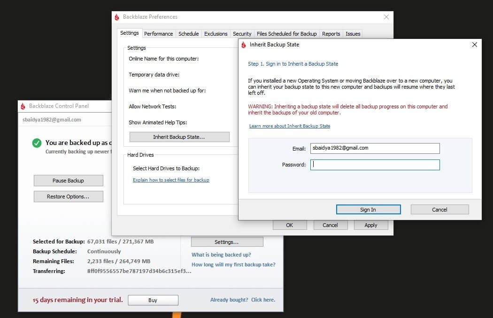Image resolution: width=493 pixels, height=318 pixels.
Task: Click the Backblaze Control Panel flame icon
Action: 23,106
